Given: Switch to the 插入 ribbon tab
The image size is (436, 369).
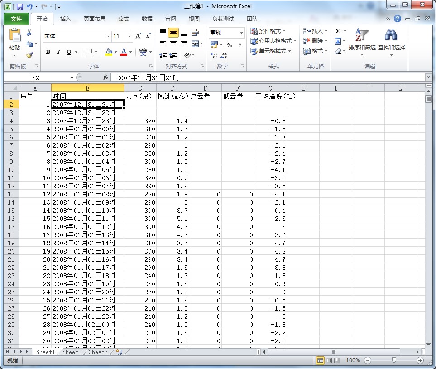Looking at the screenshot, I should (x=66, y=19).
